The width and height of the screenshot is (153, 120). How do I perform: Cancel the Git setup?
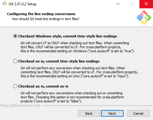click(x=138, y=114)
